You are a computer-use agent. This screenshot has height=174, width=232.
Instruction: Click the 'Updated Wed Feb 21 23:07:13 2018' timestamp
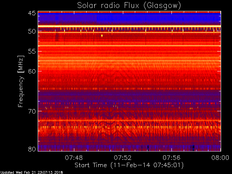pos(32,173)
